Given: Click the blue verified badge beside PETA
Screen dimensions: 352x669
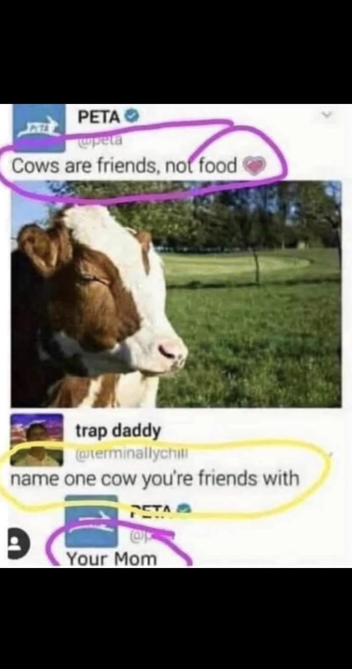Looking at the screenshot, I should tap(133, 116).
